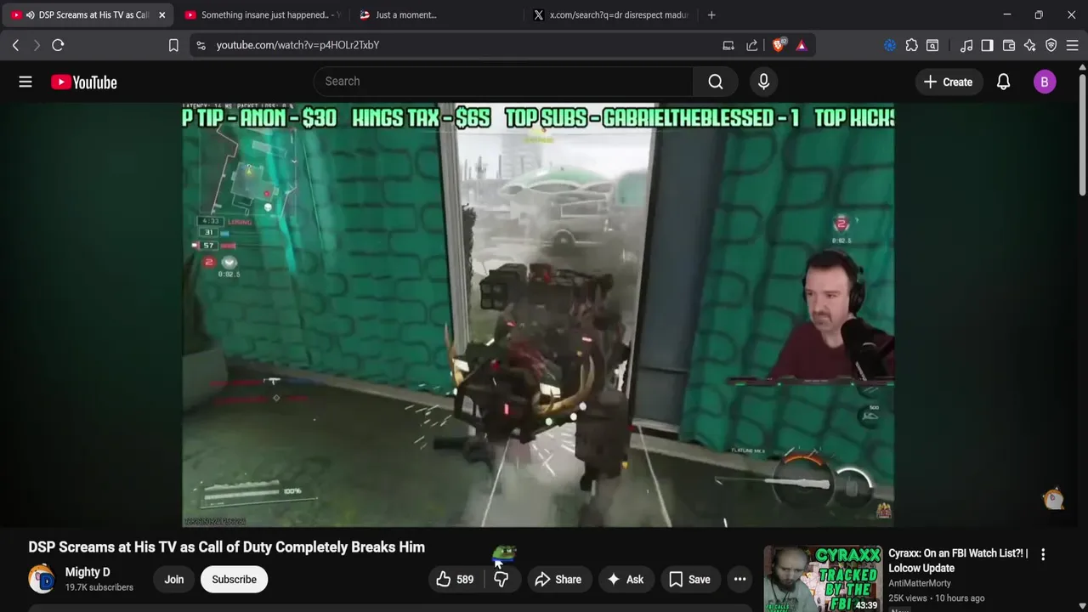1088x612 pixels.
Task: Go to YouTube home via logo
Action: [x=83, y=82]
